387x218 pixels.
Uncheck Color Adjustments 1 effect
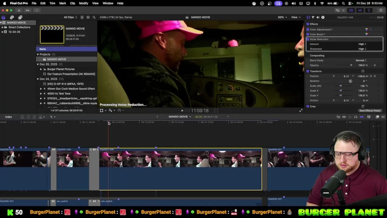308,29
